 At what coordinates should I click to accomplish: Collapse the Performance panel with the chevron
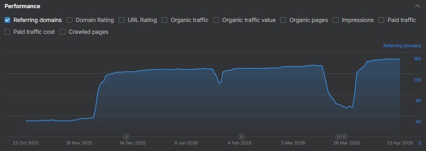coord(417,6)
